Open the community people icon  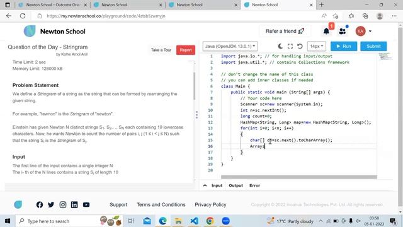(343, 31)
